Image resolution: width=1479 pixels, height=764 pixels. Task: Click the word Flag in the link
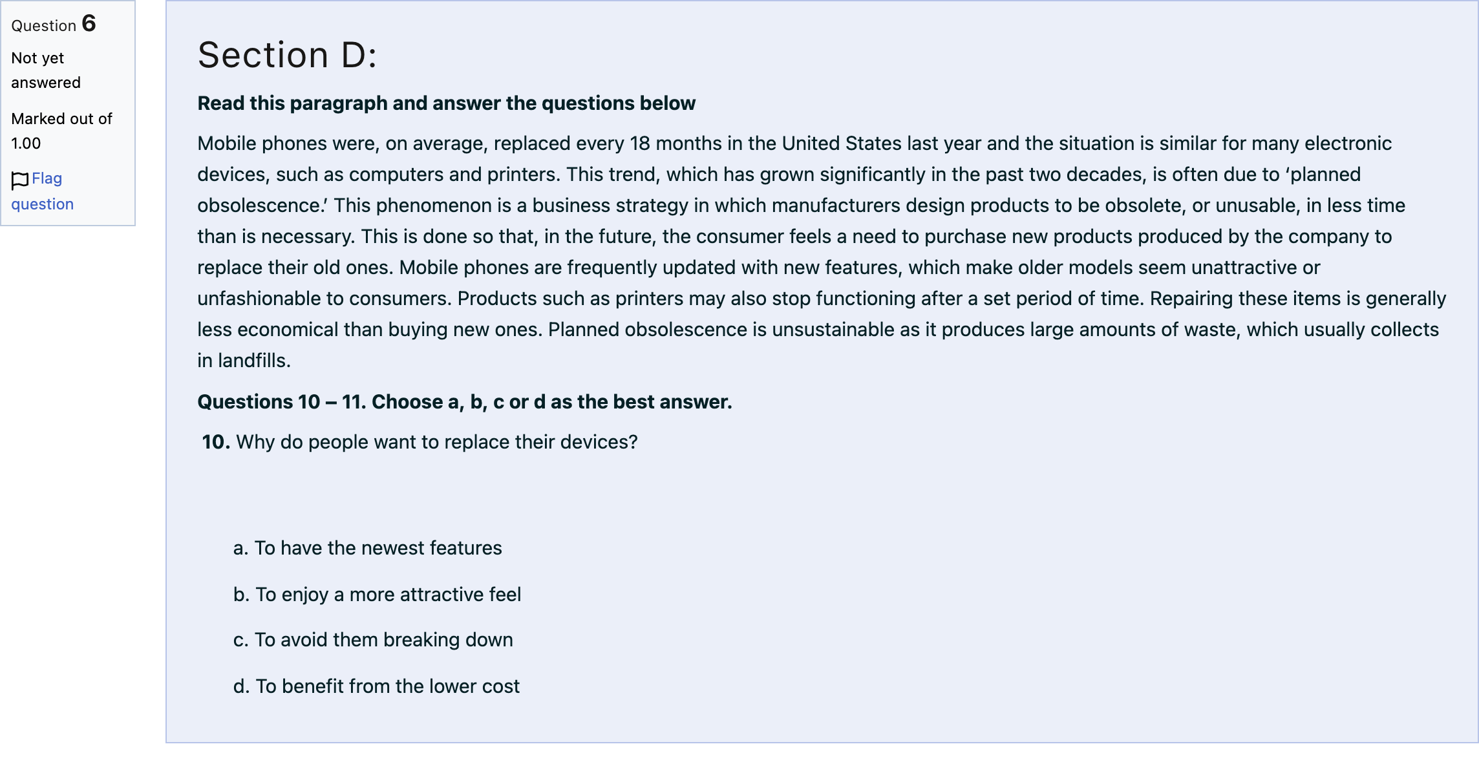(x=47, y=178)
